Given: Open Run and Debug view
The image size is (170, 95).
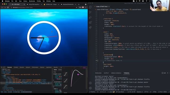Looking at the screenshot, I should point(90,17).
